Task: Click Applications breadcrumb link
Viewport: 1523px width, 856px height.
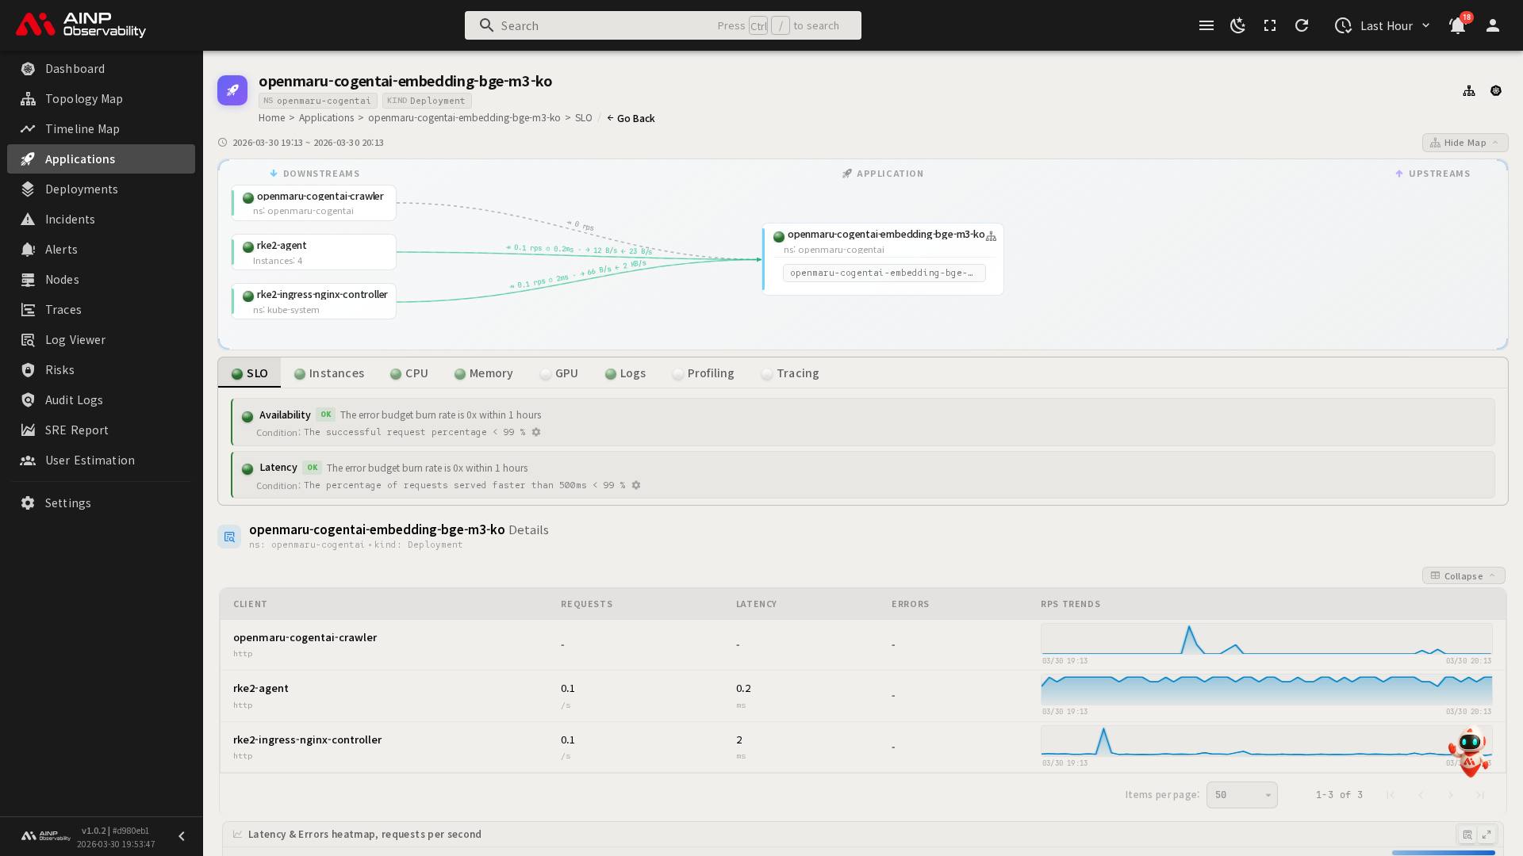Action: click(x=326, y=118)
